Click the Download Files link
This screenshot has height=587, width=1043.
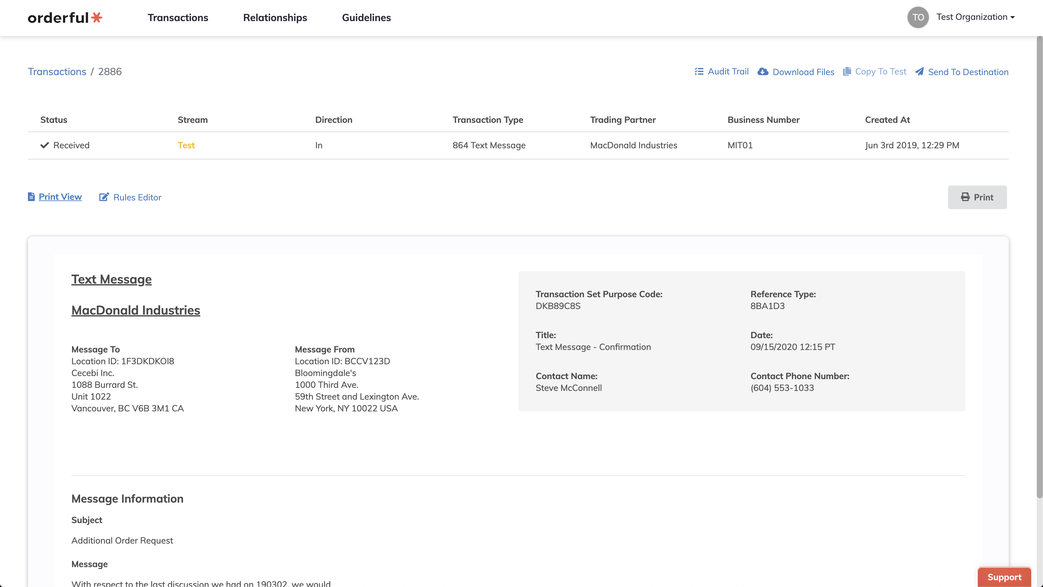[803, 72]
